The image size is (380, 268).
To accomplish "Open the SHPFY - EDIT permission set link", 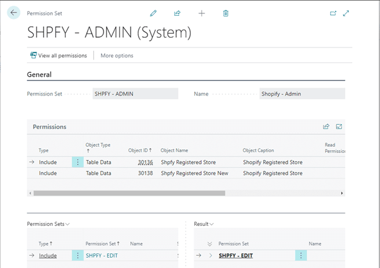I will tap(102, 255).
